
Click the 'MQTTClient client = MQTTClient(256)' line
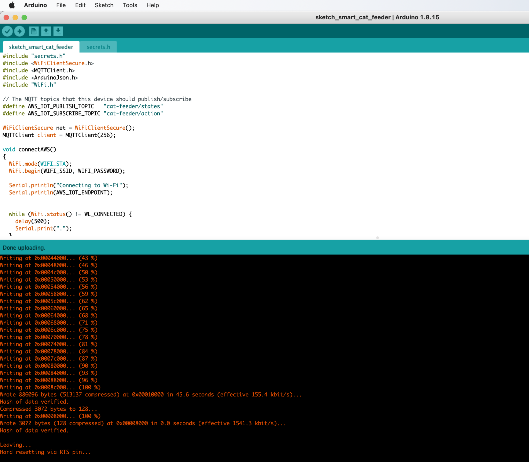pyautogui.click(x=59, y=135)
